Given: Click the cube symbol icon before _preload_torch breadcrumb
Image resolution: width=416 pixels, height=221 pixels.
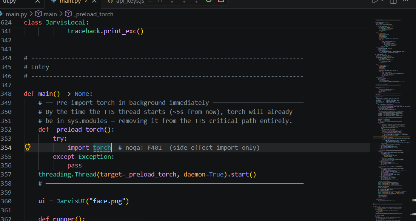Looking at the screenshot, I should click(x=68, y=14).
